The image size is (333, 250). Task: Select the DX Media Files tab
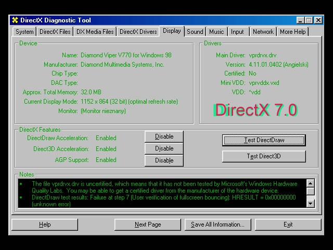pyautogui.click(x=95, y=32)
